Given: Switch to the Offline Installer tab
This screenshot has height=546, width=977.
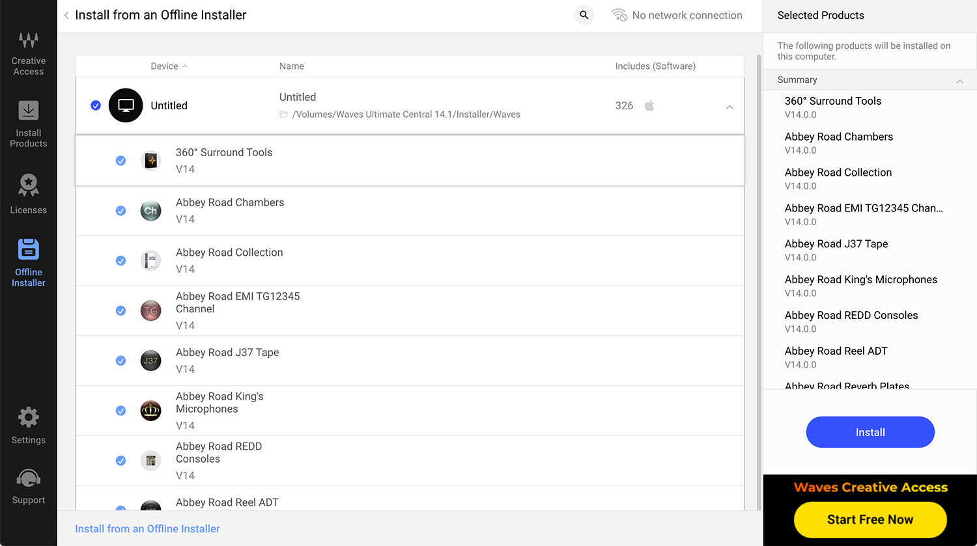Looking at the screenshot, I should click(x=28, y=261).
